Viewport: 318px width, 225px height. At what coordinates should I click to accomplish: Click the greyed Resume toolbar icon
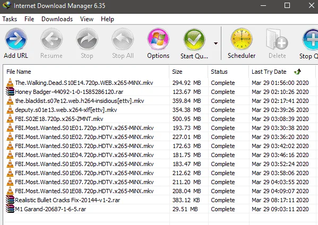(51, 39)
